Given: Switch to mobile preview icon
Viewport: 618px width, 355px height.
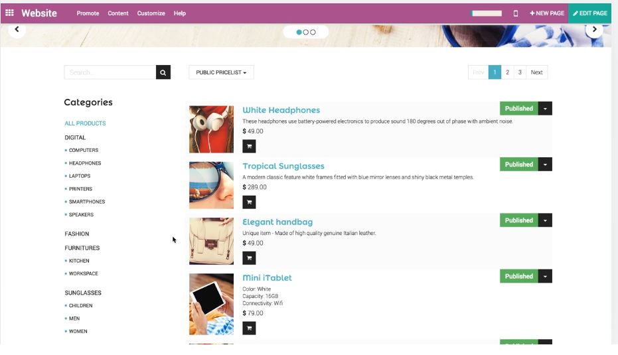Looking at the screenshot, I should (x=516, y=13).
